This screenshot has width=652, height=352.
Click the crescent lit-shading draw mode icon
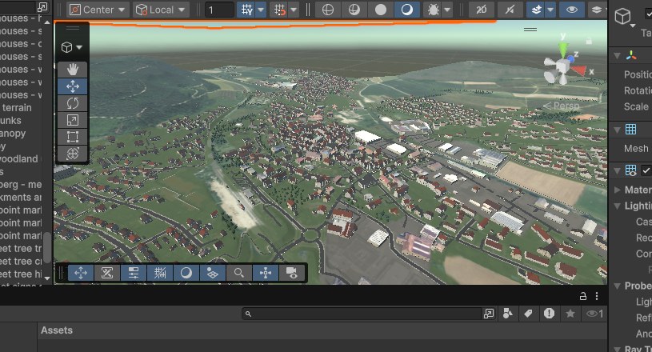(x=406, y=10)
